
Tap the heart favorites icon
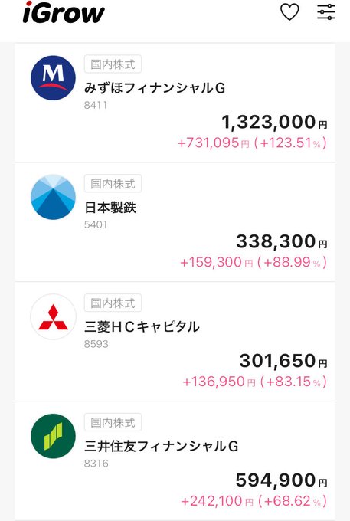click(x=289, y=12)
